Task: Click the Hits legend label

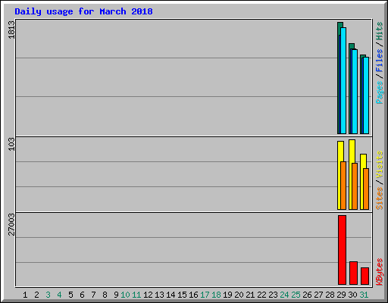Action: coord(380,31)
